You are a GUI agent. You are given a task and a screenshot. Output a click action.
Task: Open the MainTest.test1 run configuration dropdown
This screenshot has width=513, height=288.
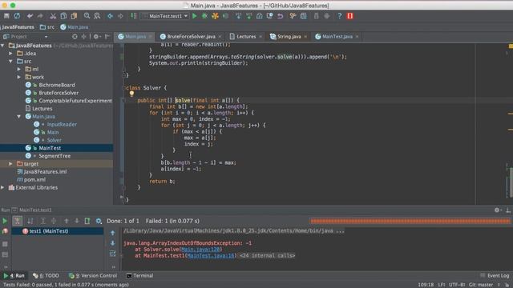click(x=165, y=16)
